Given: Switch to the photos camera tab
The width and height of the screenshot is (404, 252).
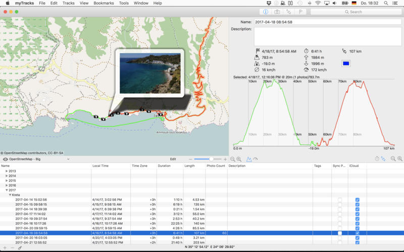Looking at the screenshot, I should point(277,12).
